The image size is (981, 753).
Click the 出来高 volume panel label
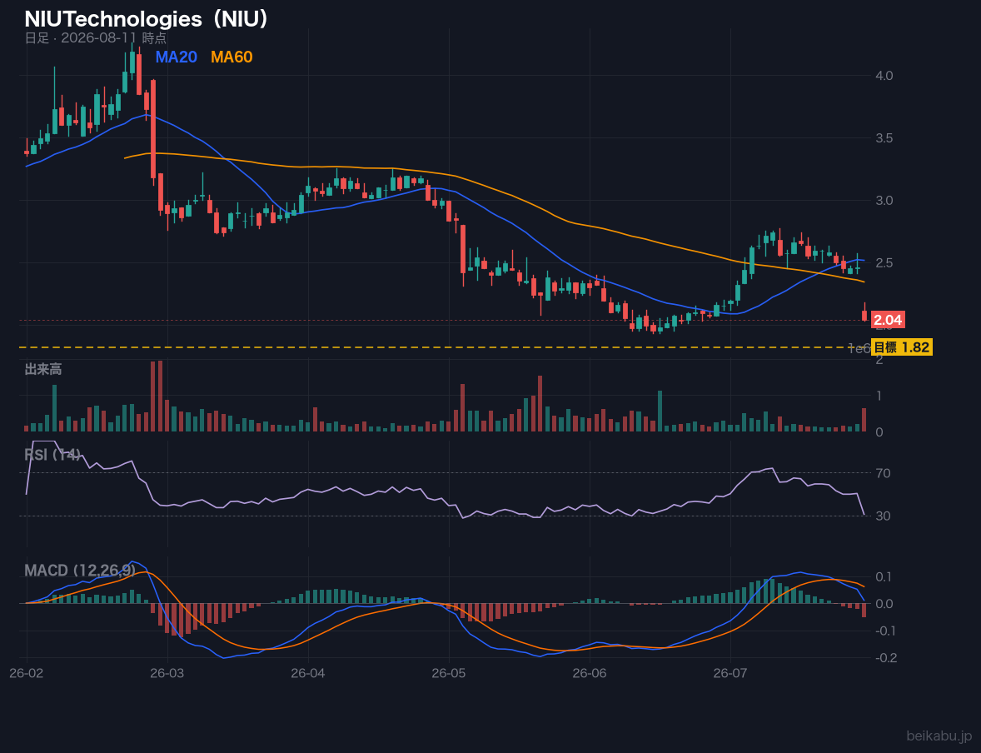(43, 369)
